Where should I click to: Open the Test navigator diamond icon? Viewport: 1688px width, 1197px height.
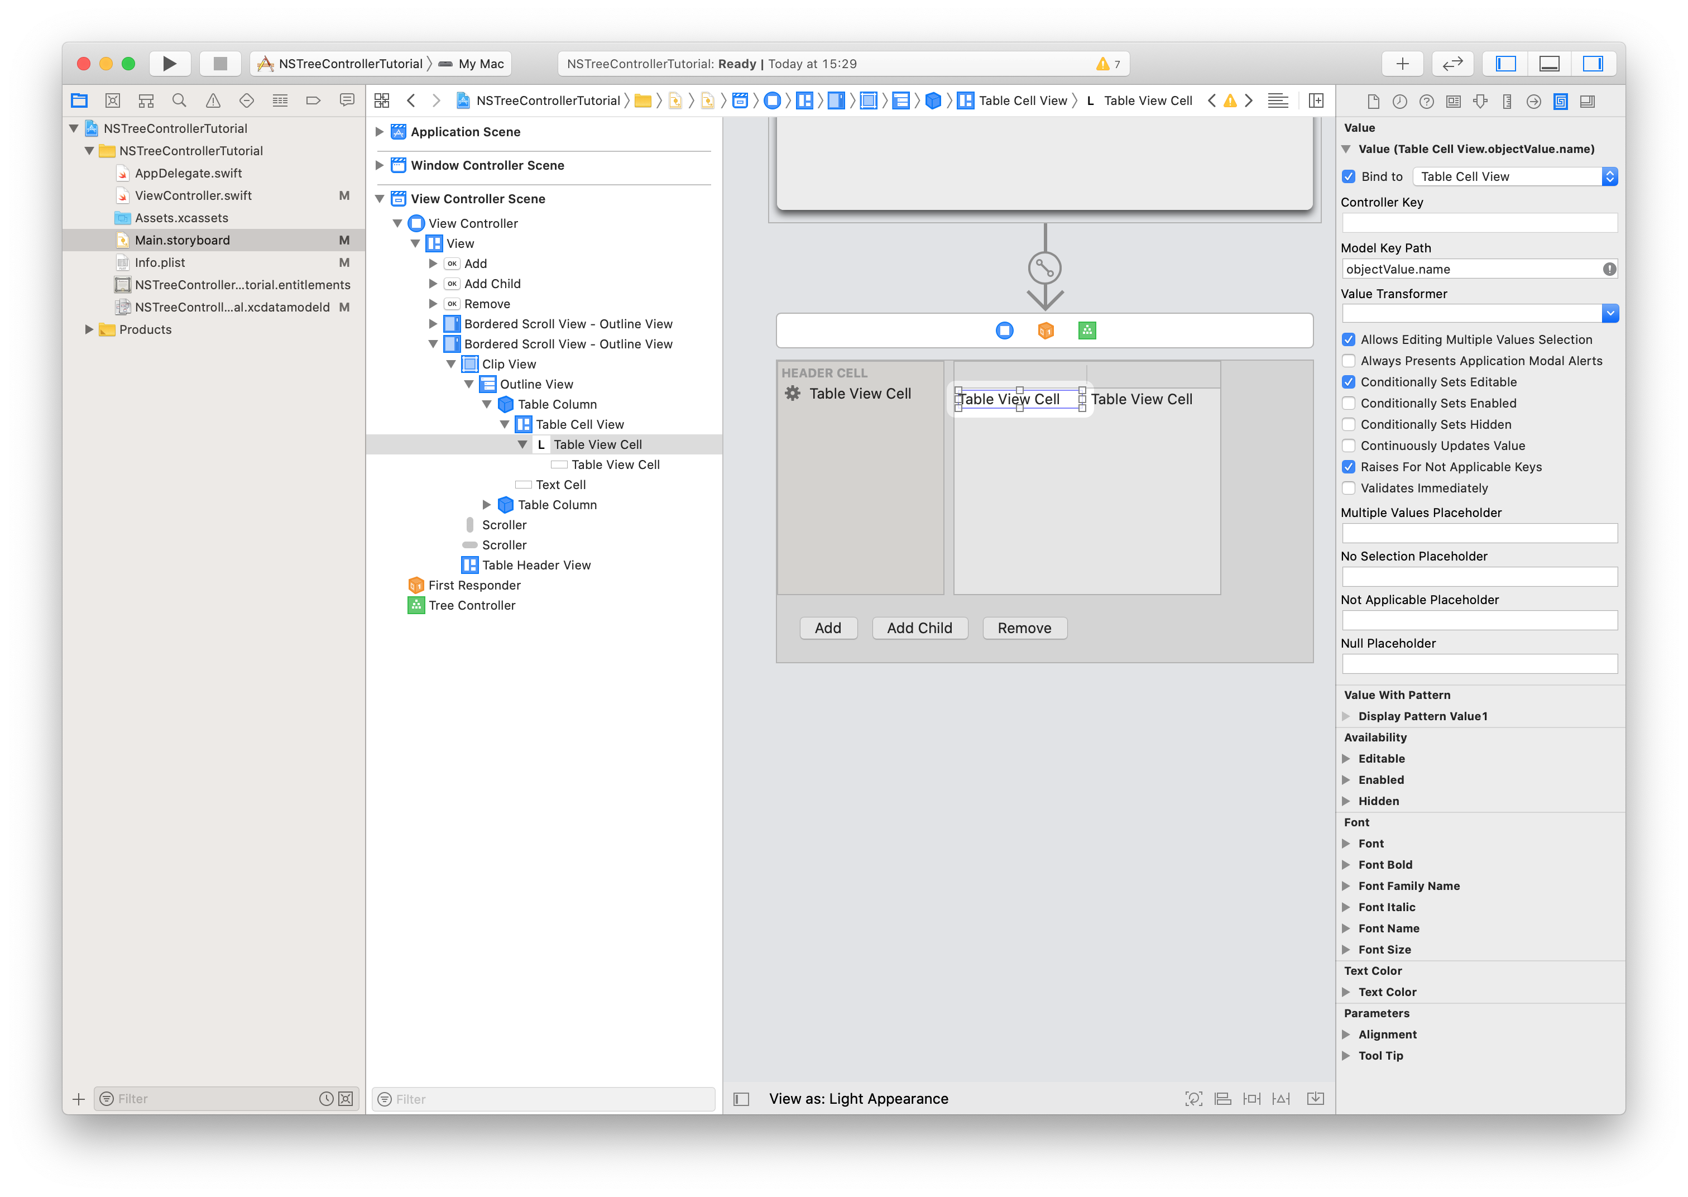(247, 100)
